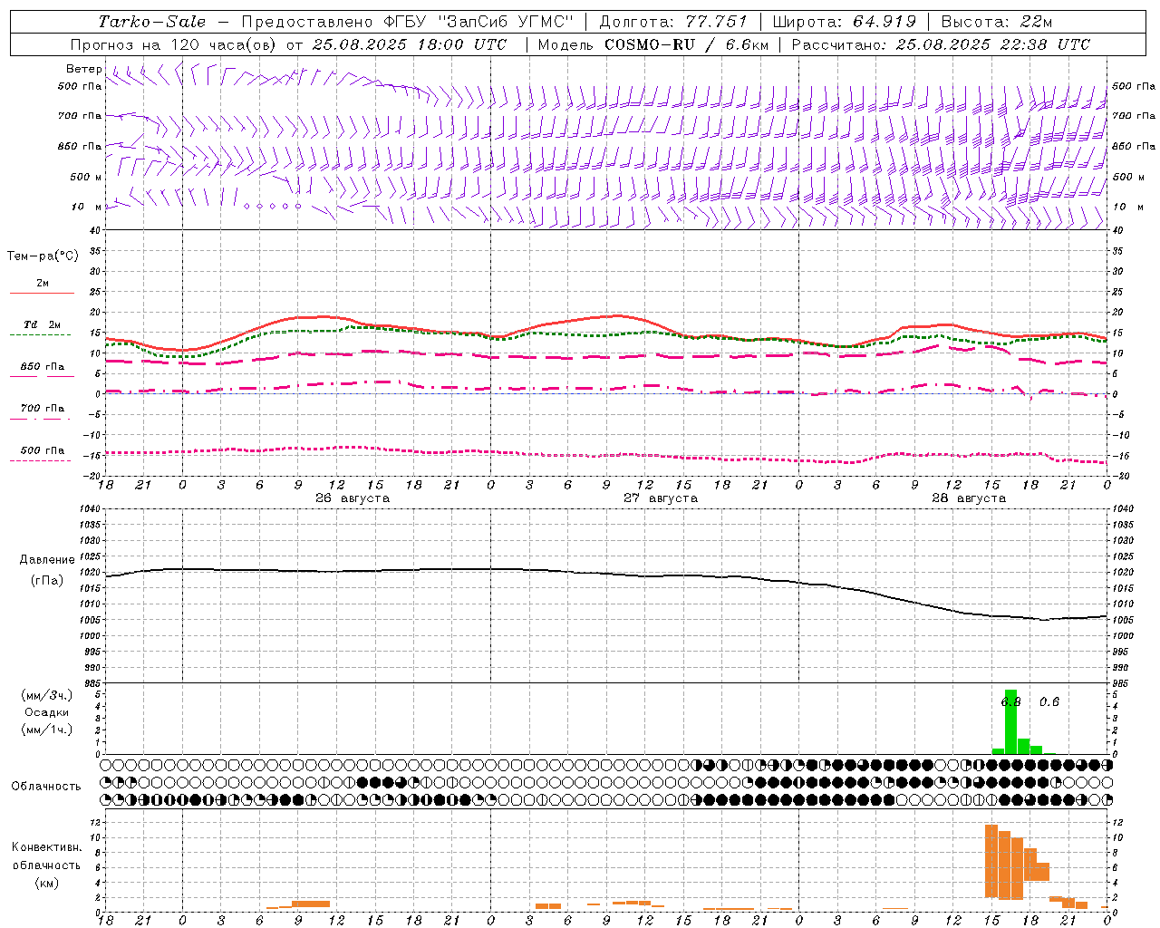Click the '28 августа' date label
The height and width of the screenshot is (928, 1160).
point(969,498)
